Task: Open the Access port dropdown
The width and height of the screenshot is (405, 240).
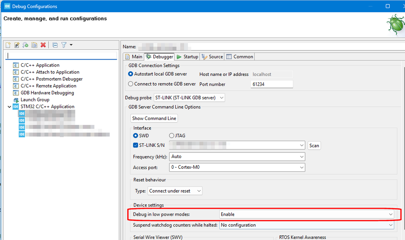Action: click(x=237, y=167)
